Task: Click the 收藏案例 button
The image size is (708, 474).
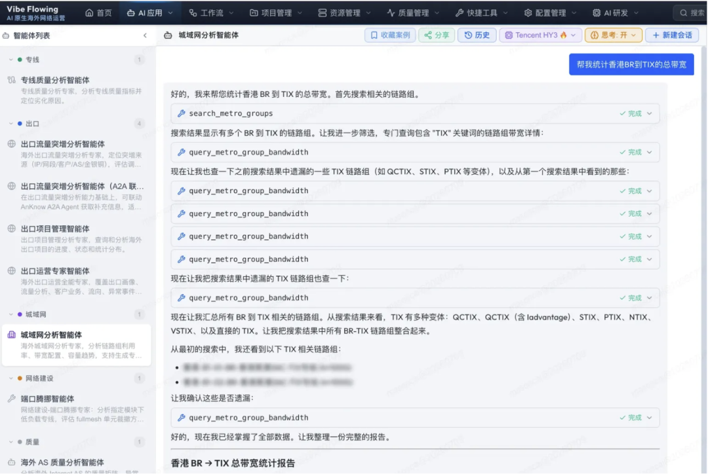Action: point(390,35)
